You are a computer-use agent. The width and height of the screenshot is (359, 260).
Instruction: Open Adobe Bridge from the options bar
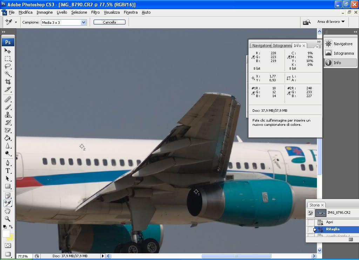coord(307,22)
